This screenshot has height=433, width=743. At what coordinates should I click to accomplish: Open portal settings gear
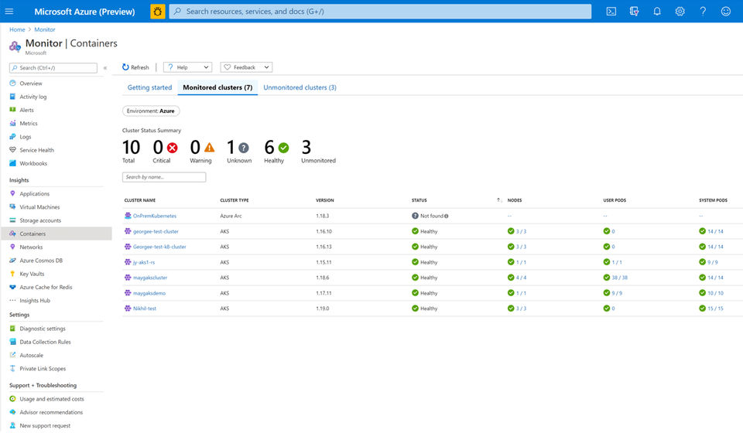click(x=680, y=12)
